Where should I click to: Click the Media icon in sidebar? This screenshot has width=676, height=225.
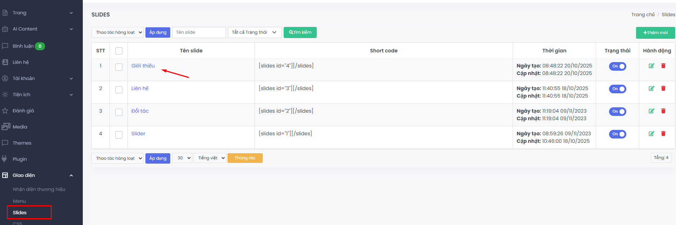point(5,127)
